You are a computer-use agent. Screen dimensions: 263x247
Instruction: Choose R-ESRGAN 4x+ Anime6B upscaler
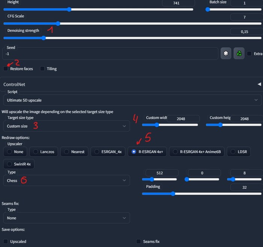pos(197,152)
